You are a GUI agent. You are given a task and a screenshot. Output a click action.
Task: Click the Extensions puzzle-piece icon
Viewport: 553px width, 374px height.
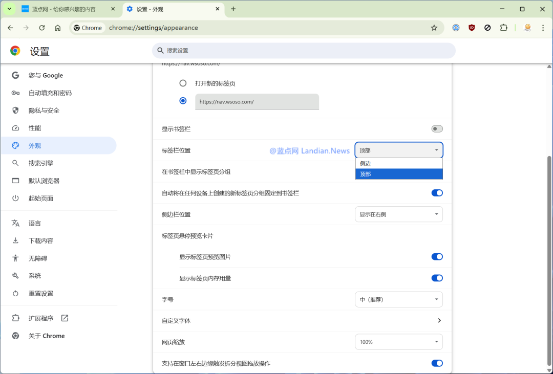point(504,28)
